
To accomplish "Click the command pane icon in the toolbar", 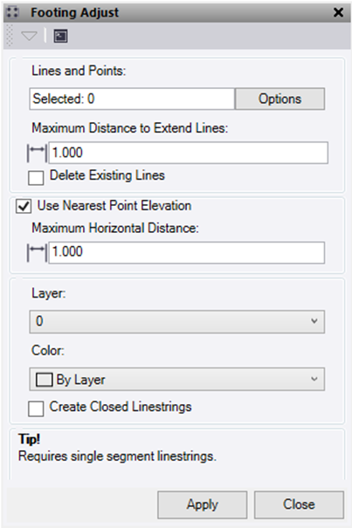I will coord(60,36).
